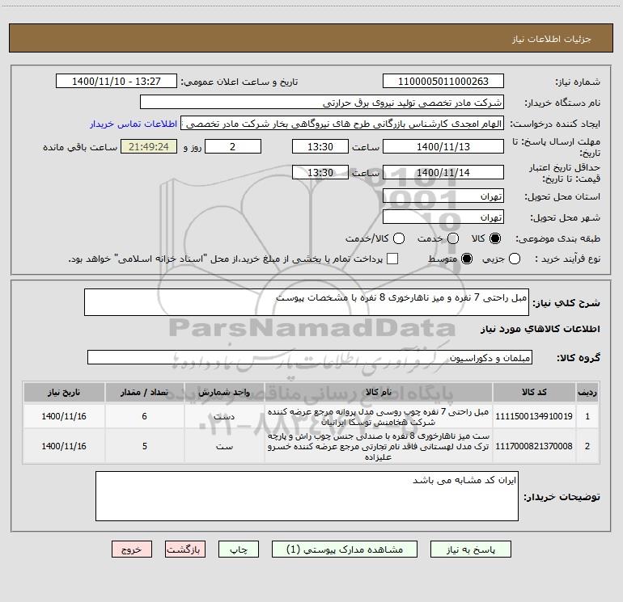Open the اطلاعات تماس خریدار link
The width and height of the screenshot is (623, 602).
point(133,124)
